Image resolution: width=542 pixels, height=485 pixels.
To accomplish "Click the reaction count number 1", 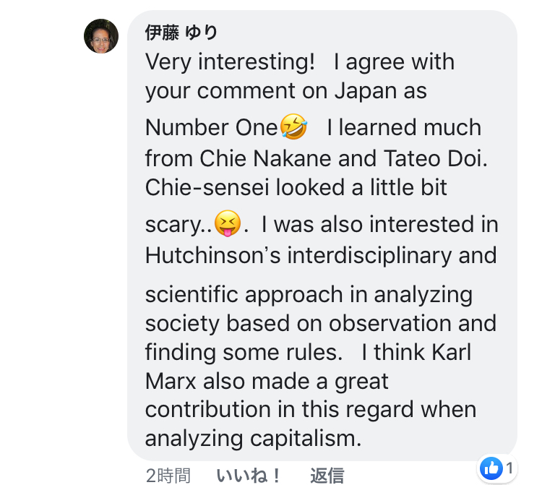I will tap(509, 468).
